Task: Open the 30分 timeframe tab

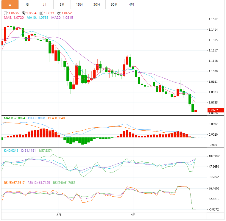Action: [97, 4]
